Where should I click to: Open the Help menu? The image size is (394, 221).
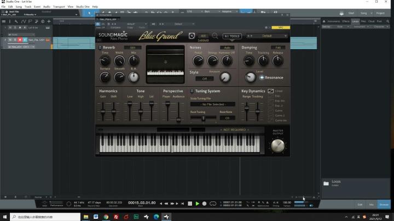[x=95, y=7]
